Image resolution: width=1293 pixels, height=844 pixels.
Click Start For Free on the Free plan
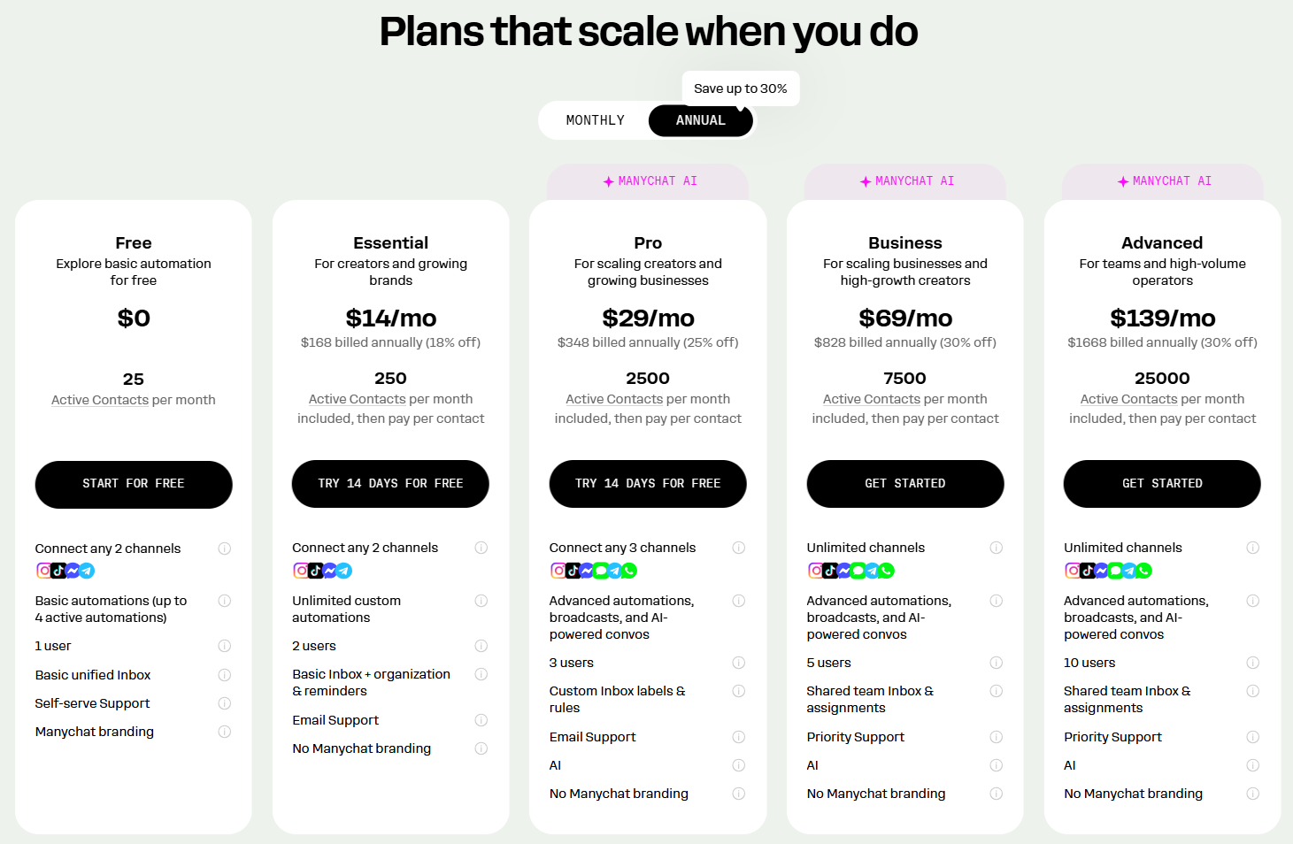click(x=134, y=484)
